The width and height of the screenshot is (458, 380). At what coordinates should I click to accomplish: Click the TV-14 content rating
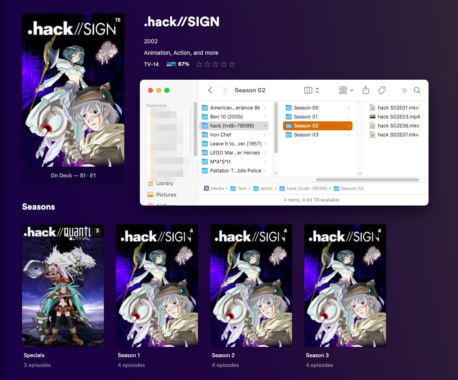click(x=151, y=64)
